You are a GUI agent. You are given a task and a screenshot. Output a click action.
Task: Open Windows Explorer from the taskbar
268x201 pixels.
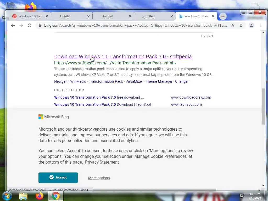pos(23,196)
